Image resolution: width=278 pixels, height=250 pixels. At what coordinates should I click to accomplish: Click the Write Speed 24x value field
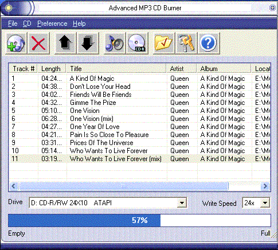point(252,203)
